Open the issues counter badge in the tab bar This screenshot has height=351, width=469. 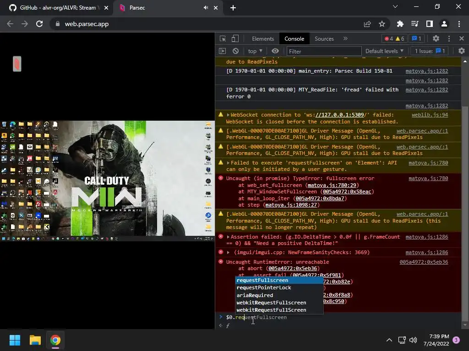pos(417,38)
